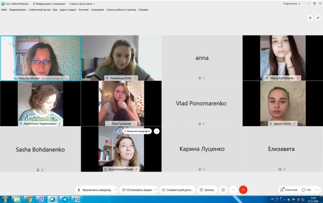Open the reactions smiley button
Image resolution: width=323 pixels, height=203 pixels.
pos(223,190)
